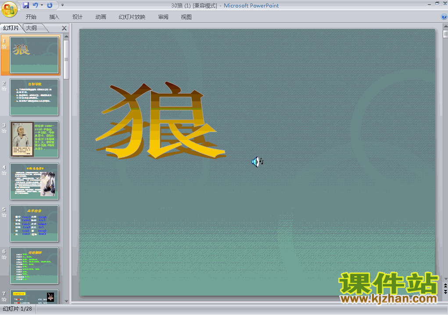The height and width of the screenshot is (315, 448).
Task: Click the thumbnail pane scrollbar handle
Action: (x=66, y=59)
